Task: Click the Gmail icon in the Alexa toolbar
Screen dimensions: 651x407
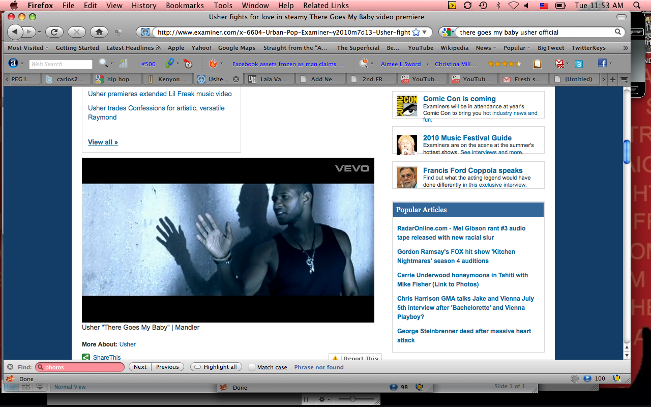Action: tap(559, 64)
